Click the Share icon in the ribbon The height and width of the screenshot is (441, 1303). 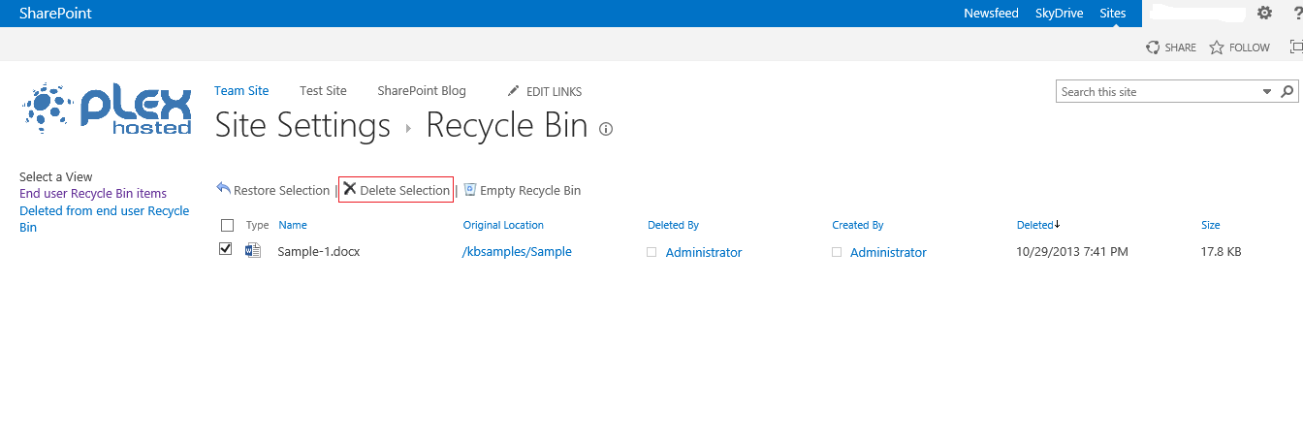(x=1153, y=47)
